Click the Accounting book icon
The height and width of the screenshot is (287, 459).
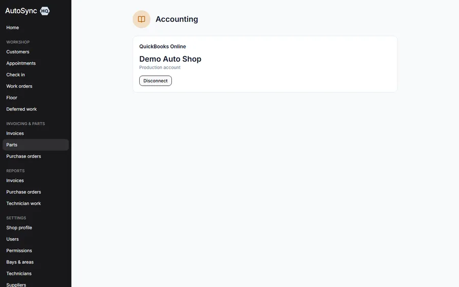[x=141, y=19]
